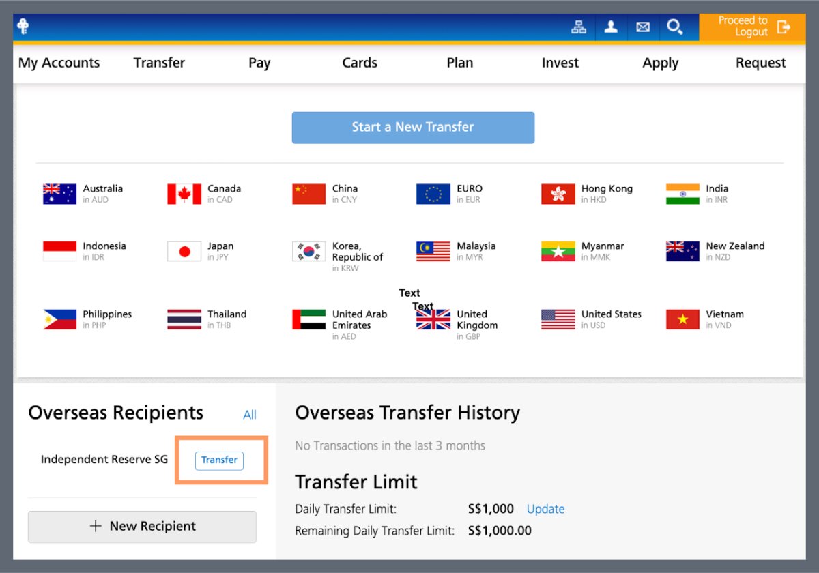
Task: Choose the Australia flag for AUD transfer
Action: (59, 194)
